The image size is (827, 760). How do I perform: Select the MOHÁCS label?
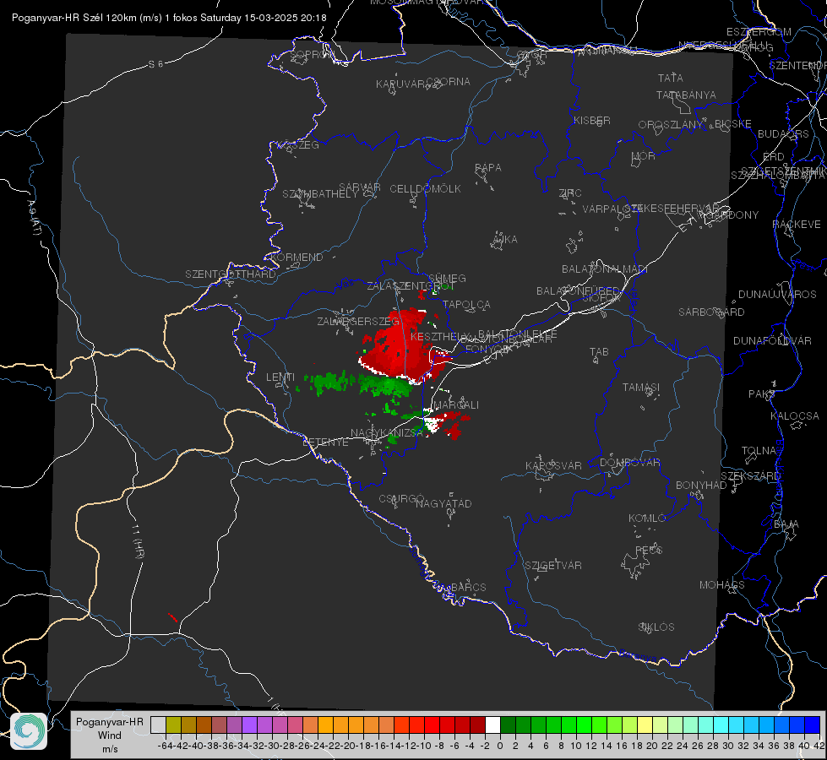[721, 585]
